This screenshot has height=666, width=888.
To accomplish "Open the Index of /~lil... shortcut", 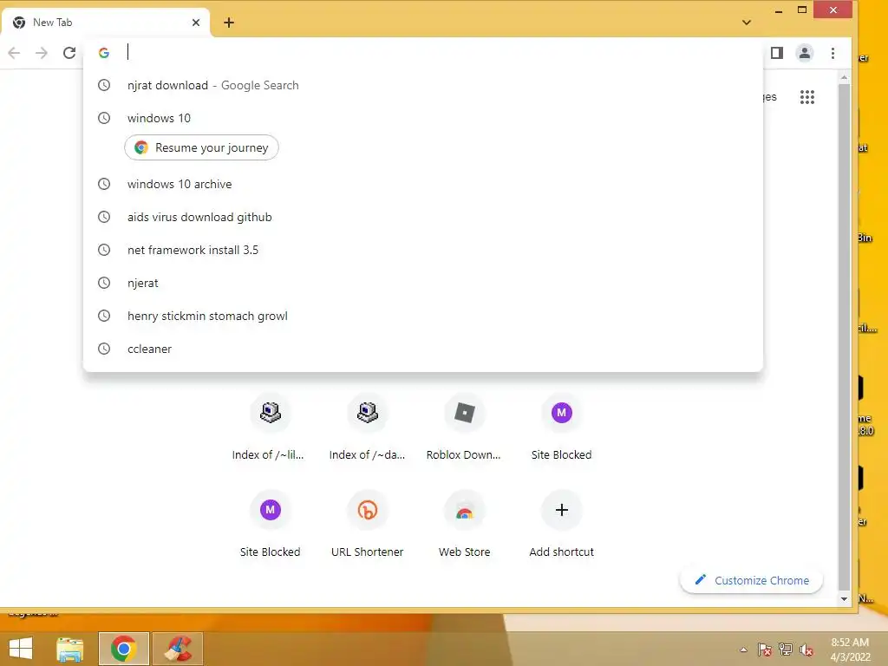I will (271, 428).
